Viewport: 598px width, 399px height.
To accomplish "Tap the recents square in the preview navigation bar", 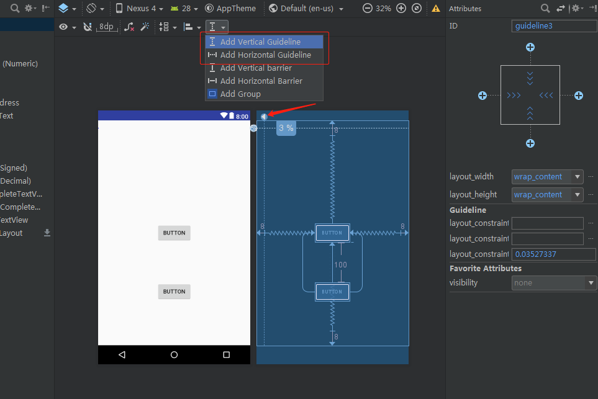I will click(227, 355).
